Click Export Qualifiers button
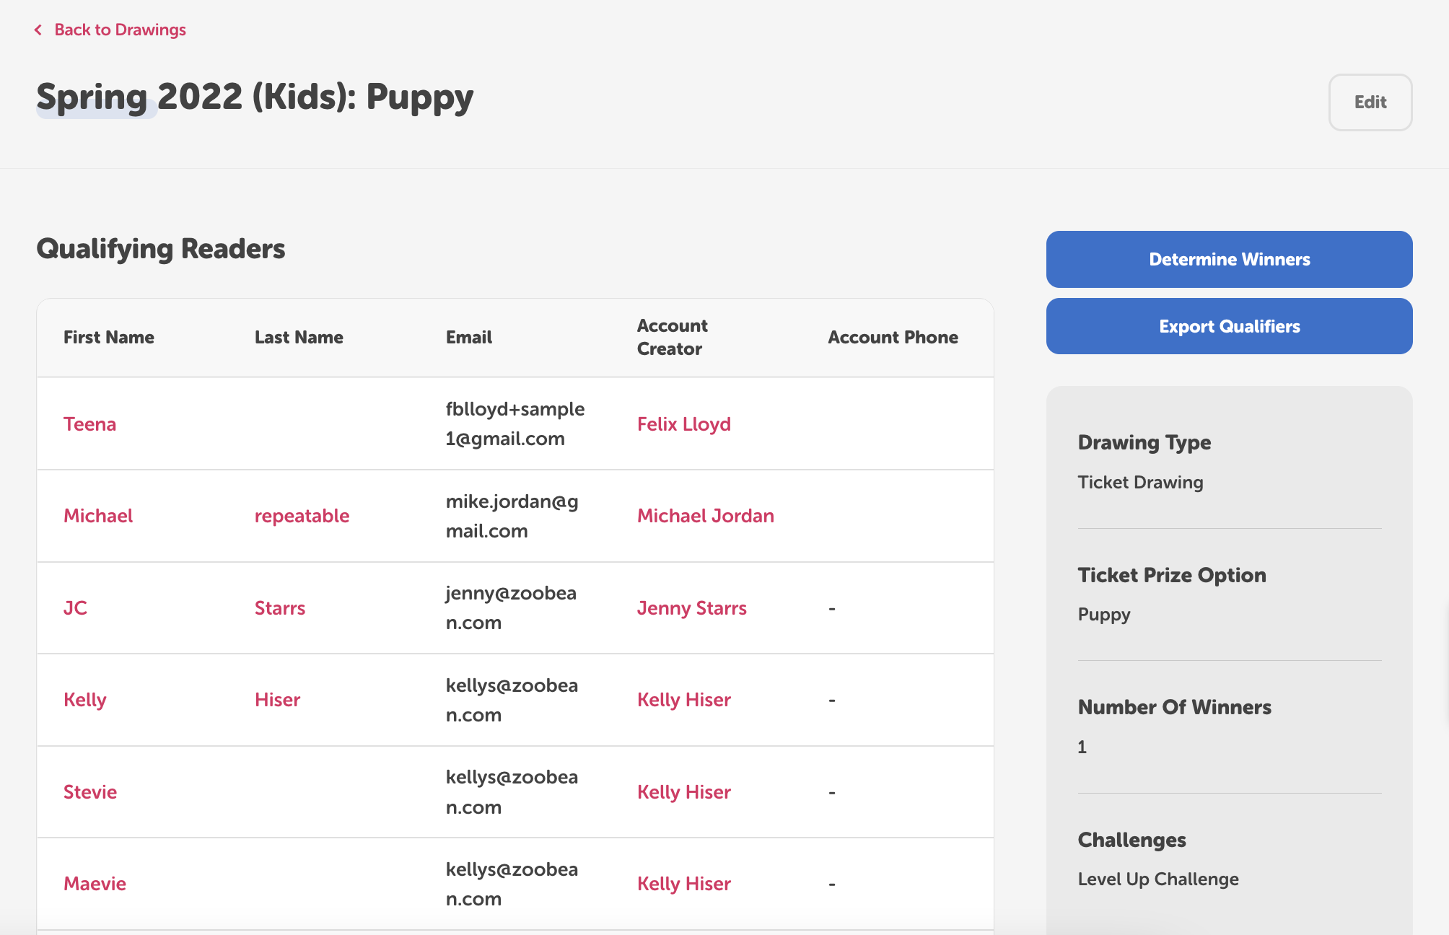 1229,326
